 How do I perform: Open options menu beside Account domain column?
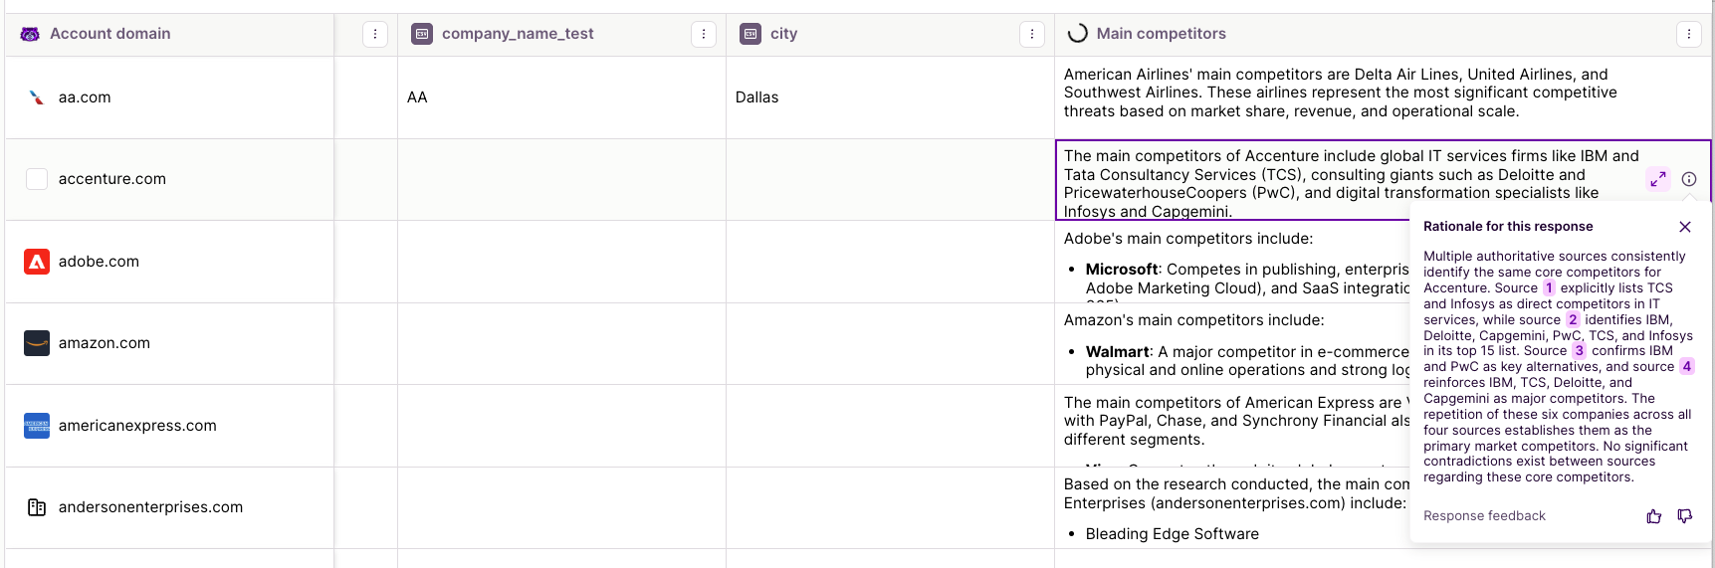[x=375, y=34]
